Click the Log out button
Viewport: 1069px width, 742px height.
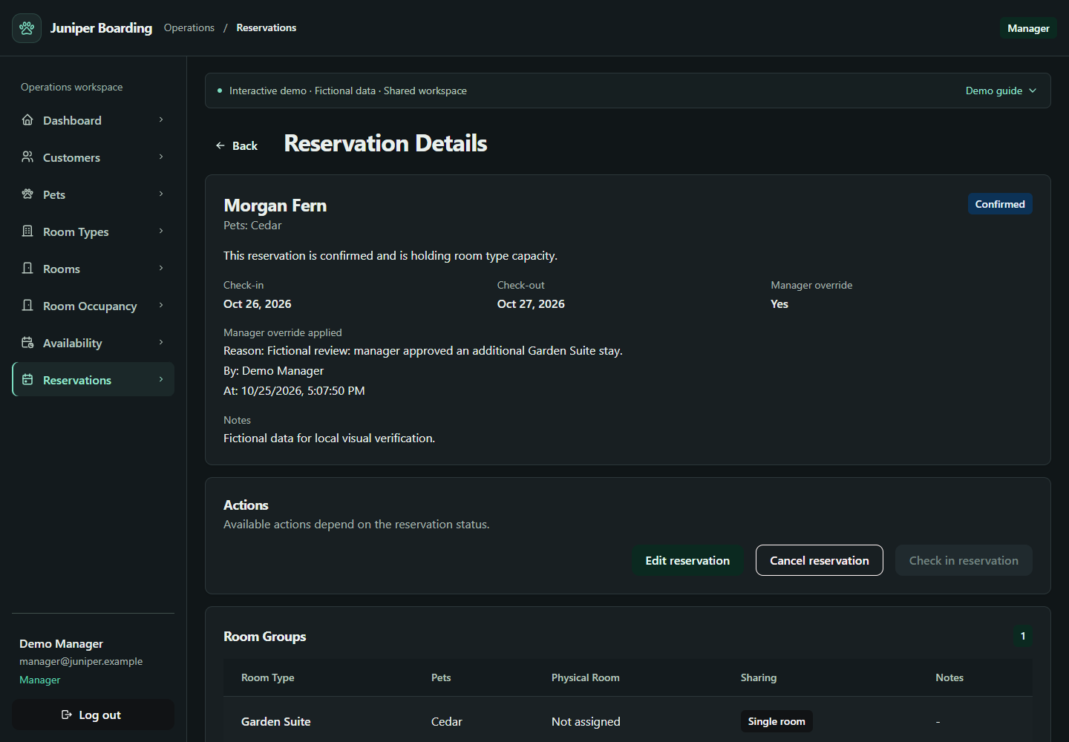93,715
